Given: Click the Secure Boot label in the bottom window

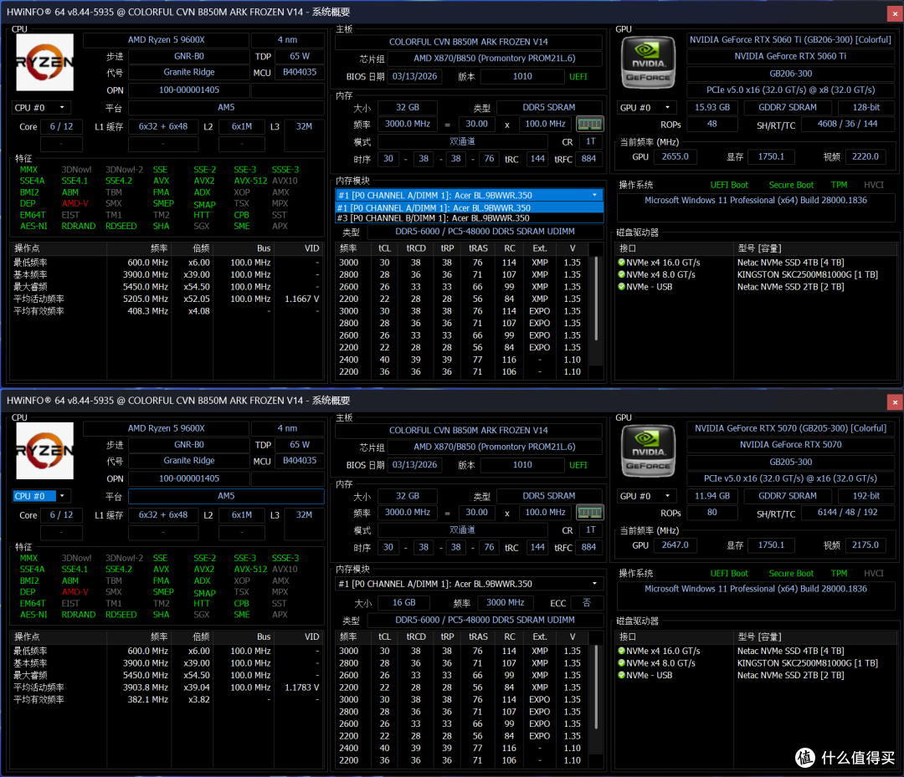Looking at the screenshot, I should 791,574.
